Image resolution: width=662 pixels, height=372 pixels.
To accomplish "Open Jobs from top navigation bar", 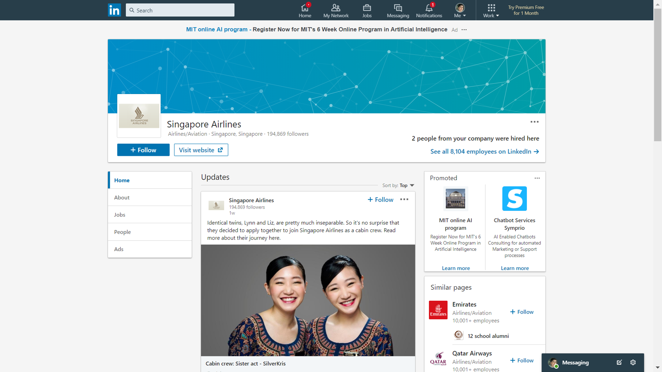I will coord(367,11).
